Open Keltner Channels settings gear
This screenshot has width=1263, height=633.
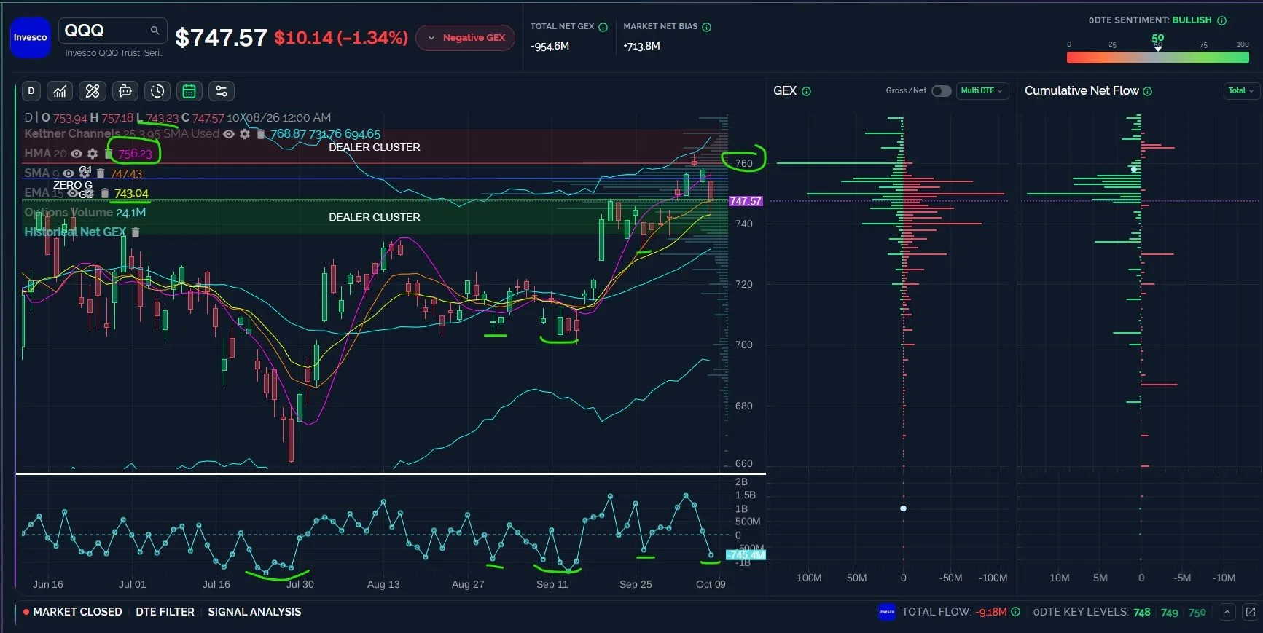[x=245, y=134]
